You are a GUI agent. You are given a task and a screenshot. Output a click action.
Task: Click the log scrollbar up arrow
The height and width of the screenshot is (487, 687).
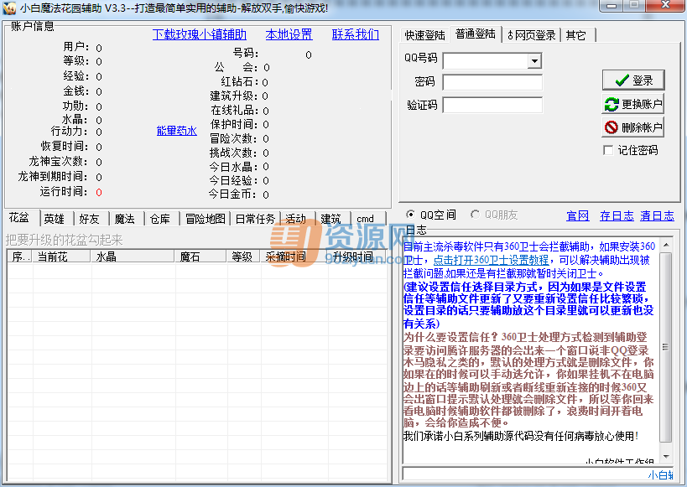tap(666, 245)
